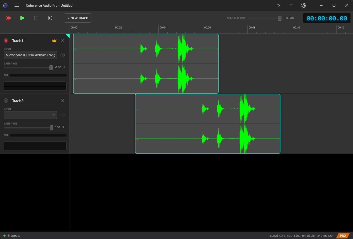Click the Master Vol slider handle
The width and height of the screenshot is (353, 239).
click(280, 18)
